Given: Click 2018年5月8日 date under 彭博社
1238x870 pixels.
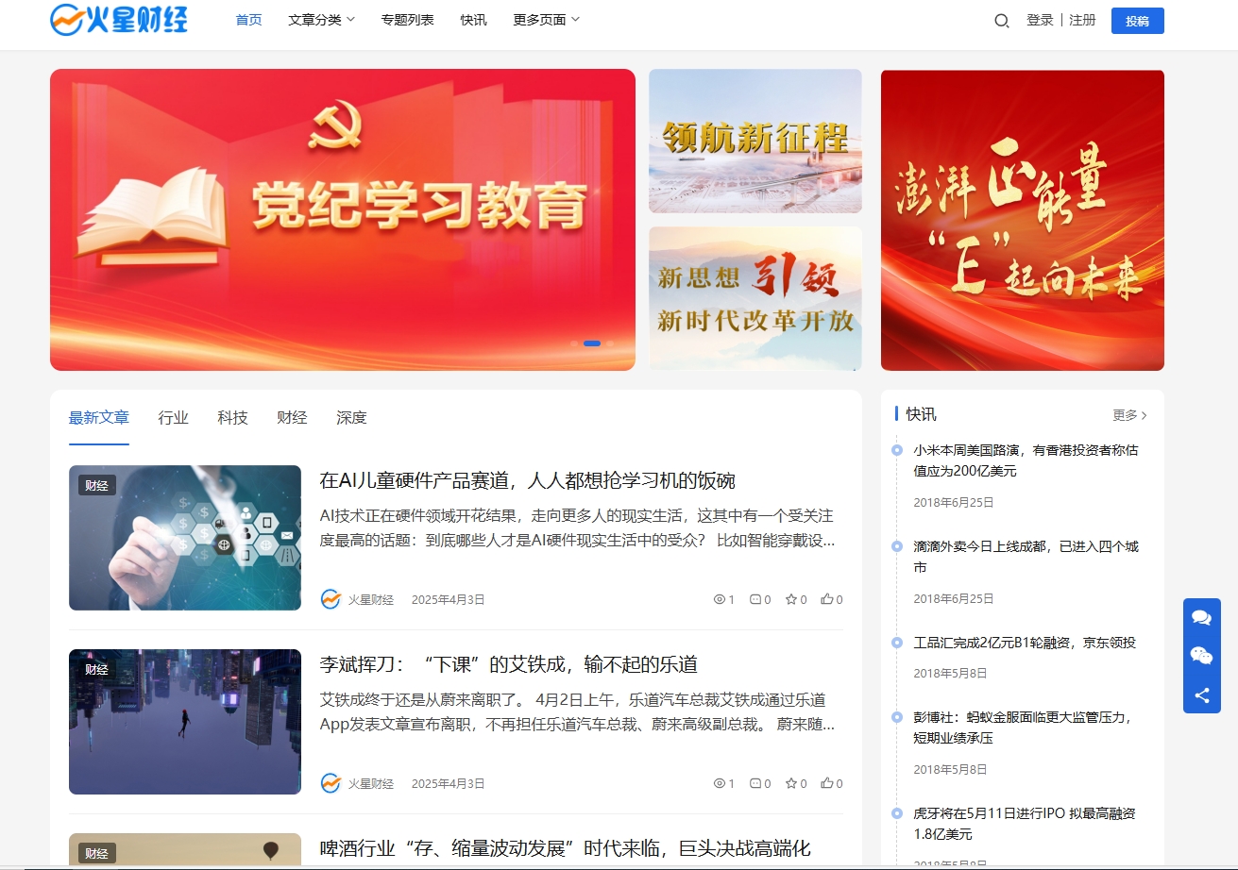Looking at the screenshot, I should 950,769.
